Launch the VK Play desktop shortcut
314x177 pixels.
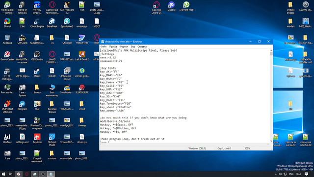tap(37, 8)
